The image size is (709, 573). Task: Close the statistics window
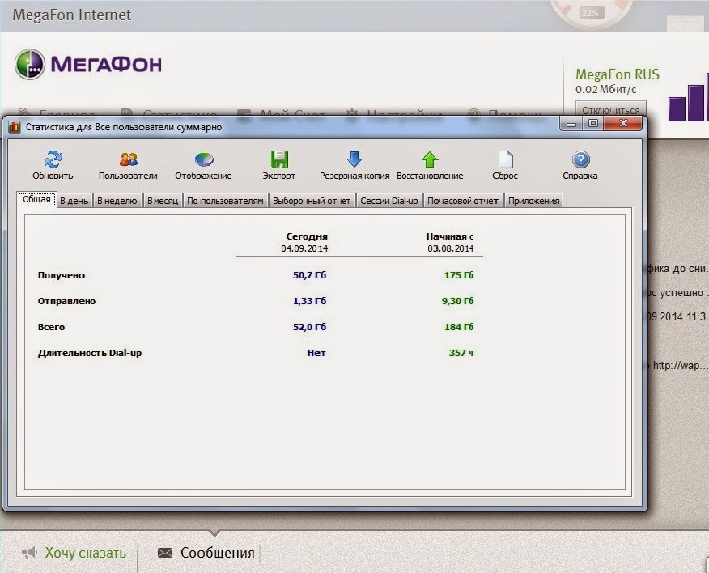point(623,124)
